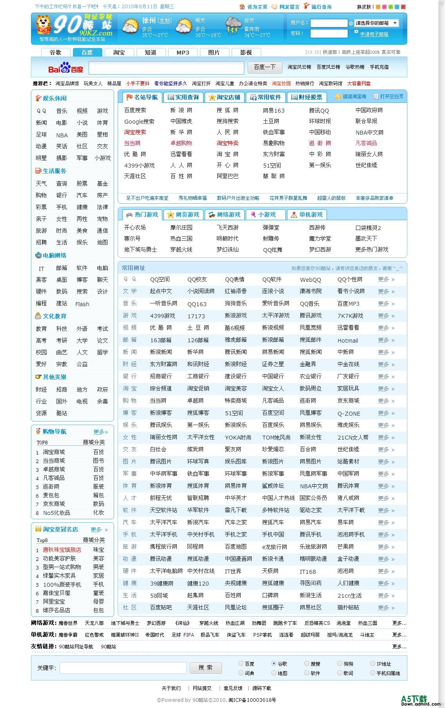
Task: Switch to the 影视 search tab
Action: pyautogui.click(x=246, y=53)
